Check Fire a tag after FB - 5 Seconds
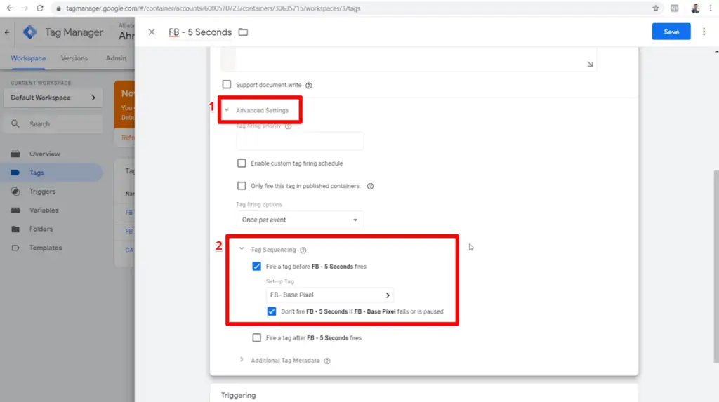Image resolution: width=719 pixels, height=402 pixels. tap(257, 338)
